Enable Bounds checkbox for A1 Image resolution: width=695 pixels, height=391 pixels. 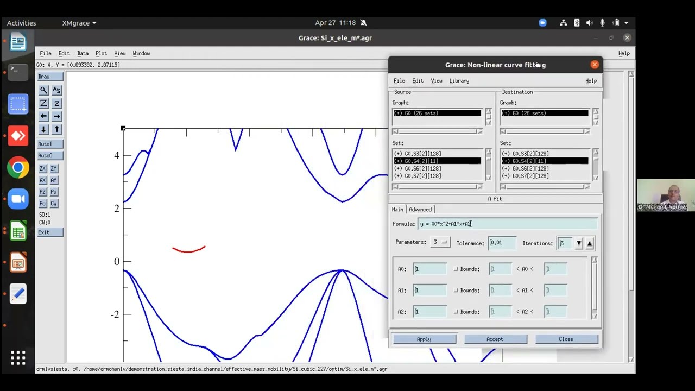[x=456, y=290]
